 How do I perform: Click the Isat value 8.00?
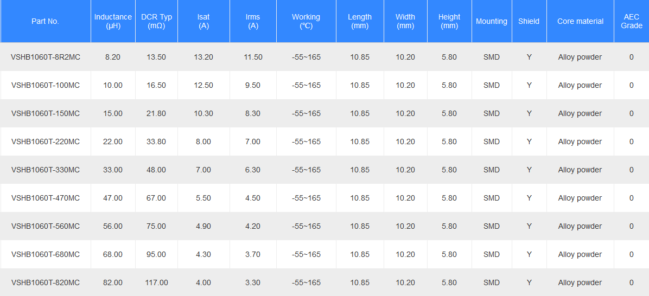pyautogui.click(x=203, y=141)
